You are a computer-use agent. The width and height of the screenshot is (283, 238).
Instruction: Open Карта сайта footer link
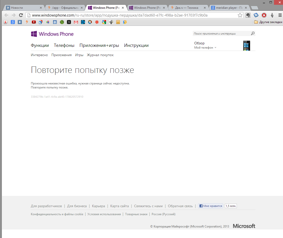click(120, 206)
